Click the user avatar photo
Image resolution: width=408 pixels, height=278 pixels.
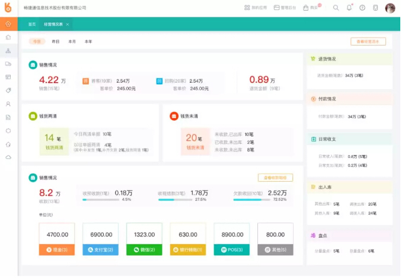[390, 8]
